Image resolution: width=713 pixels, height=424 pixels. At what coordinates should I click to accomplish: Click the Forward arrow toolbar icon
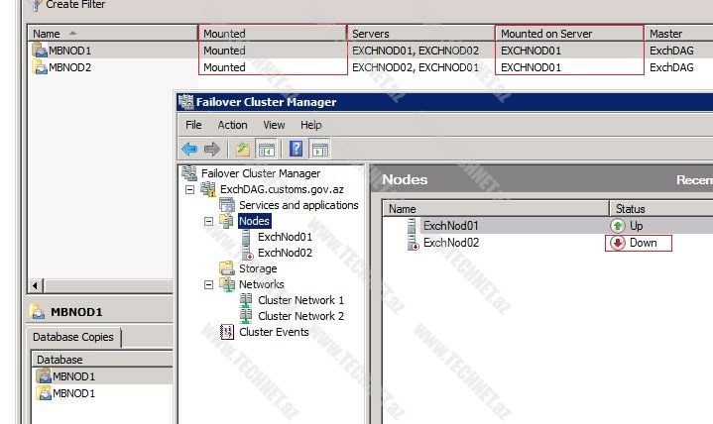click(x=211, y=149)
